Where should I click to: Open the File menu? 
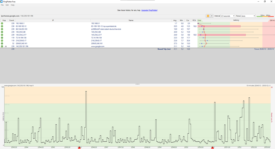(2, 5)
